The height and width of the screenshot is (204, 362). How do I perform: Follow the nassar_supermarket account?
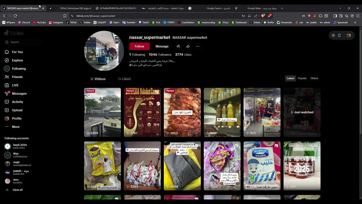[x=139, y=46]
